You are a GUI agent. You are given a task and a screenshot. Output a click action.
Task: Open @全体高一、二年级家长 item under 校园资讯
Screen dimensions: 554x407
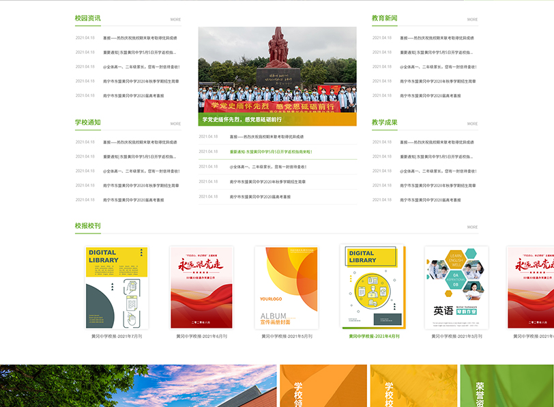tap(141, 67)
